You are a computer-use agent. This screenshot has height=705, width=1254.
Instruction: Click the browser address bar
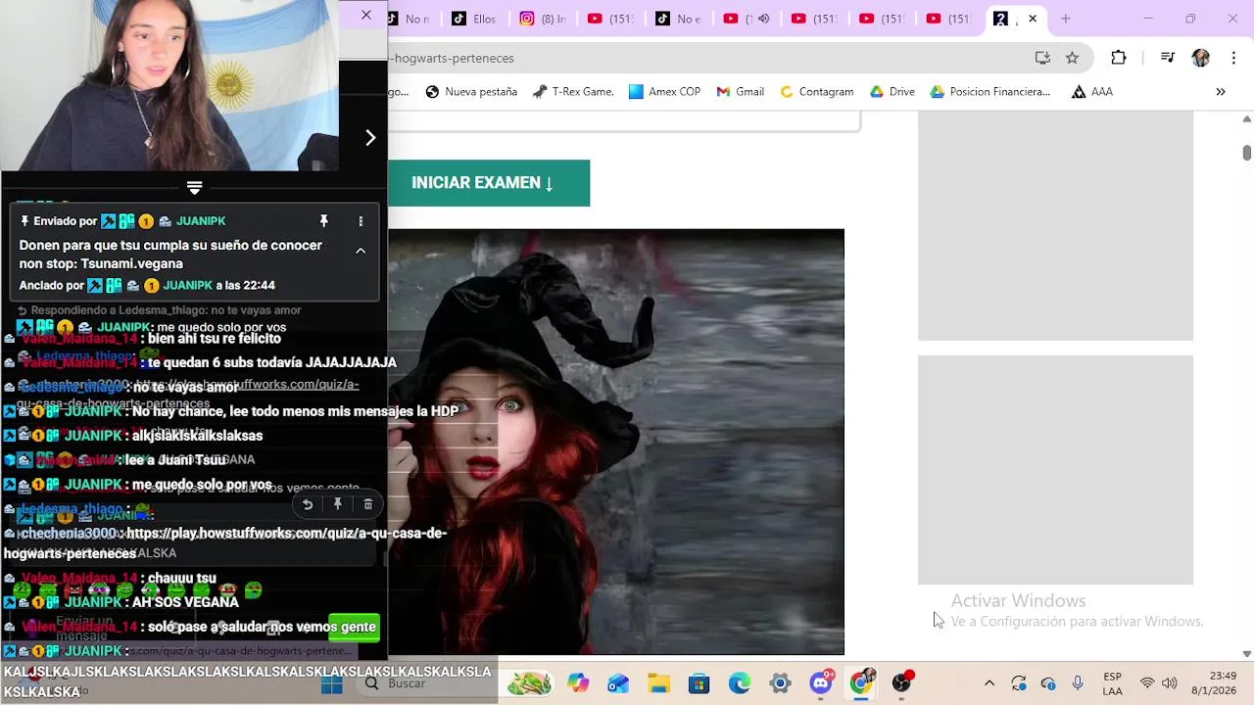[705, 58]
